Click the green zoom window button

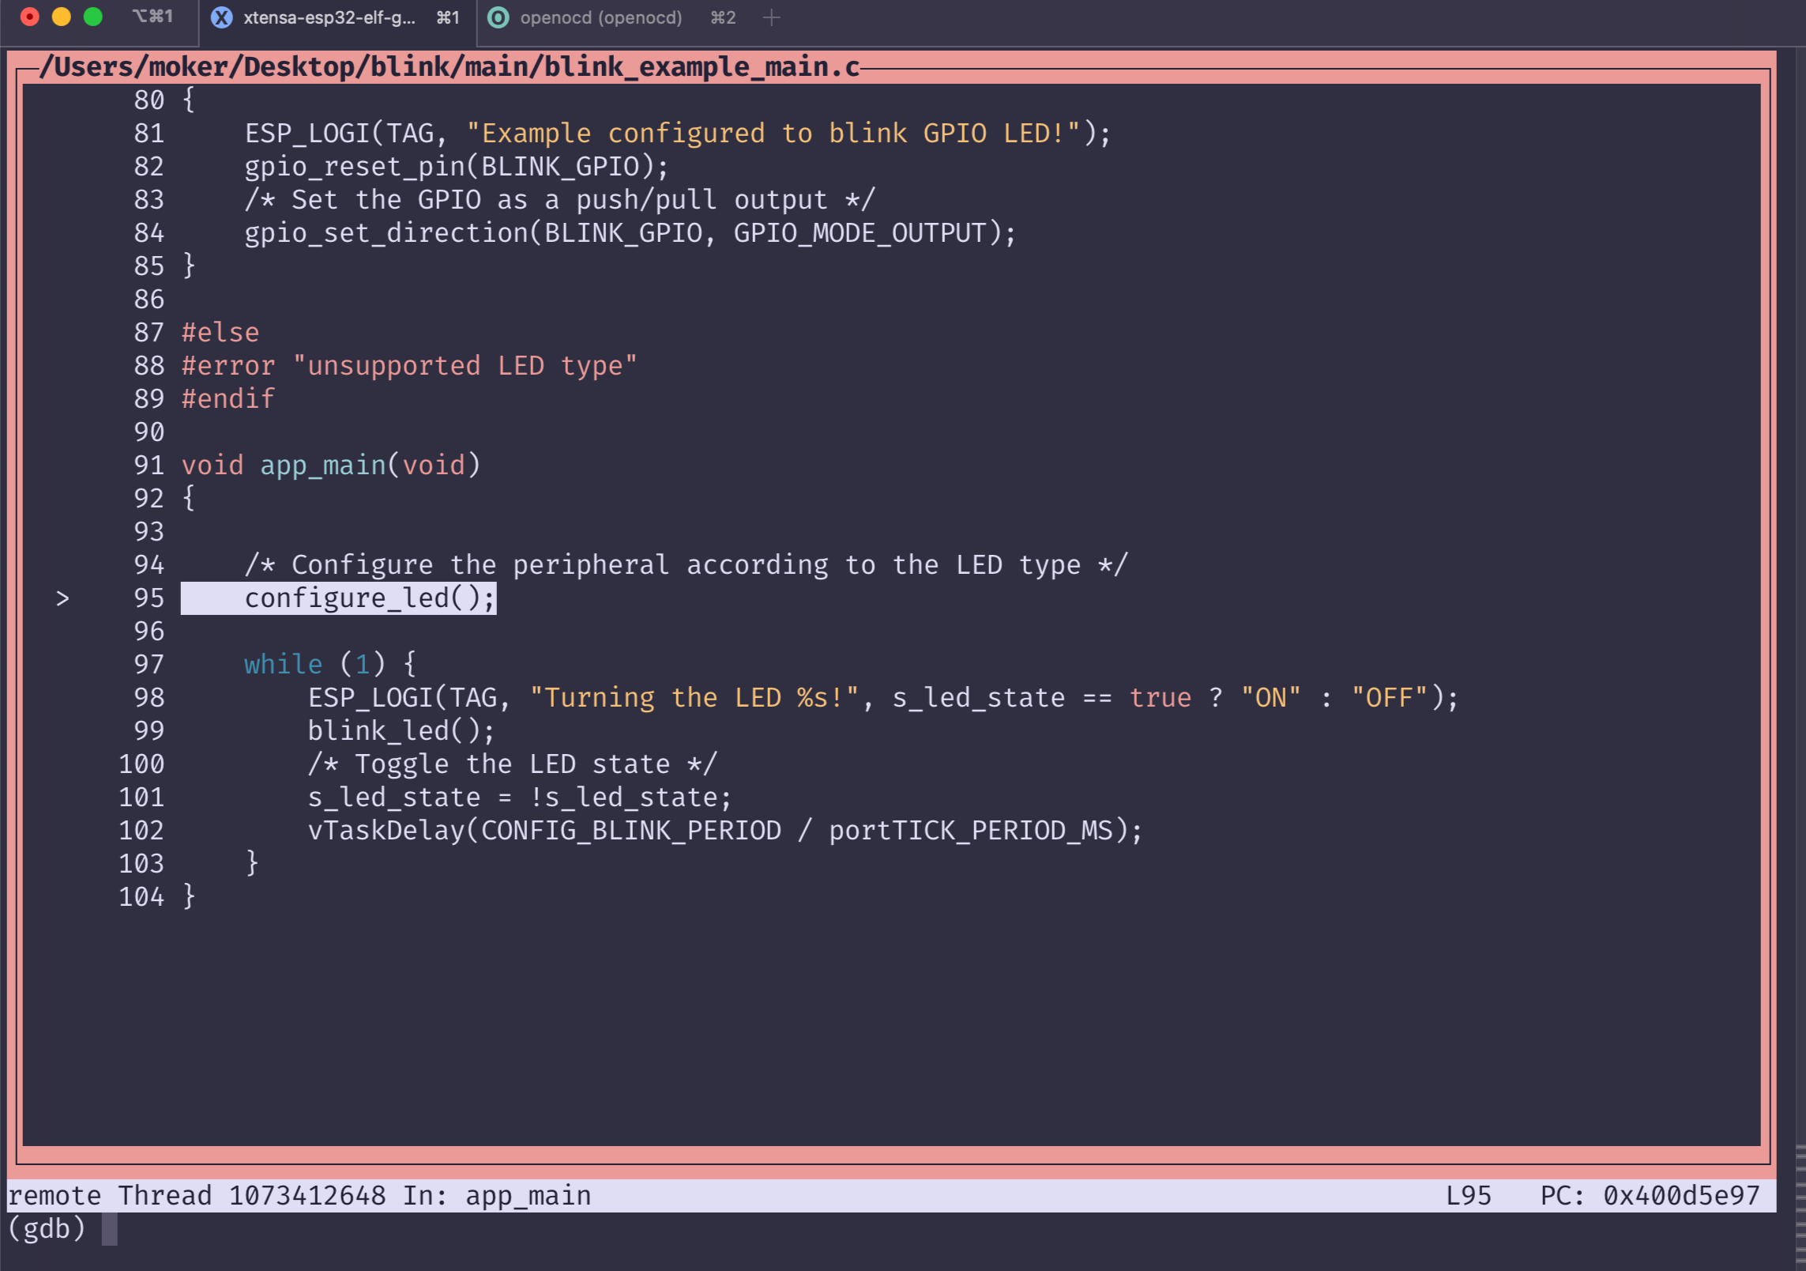coord(92,17)
